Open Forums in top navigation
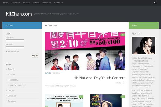 36,3
